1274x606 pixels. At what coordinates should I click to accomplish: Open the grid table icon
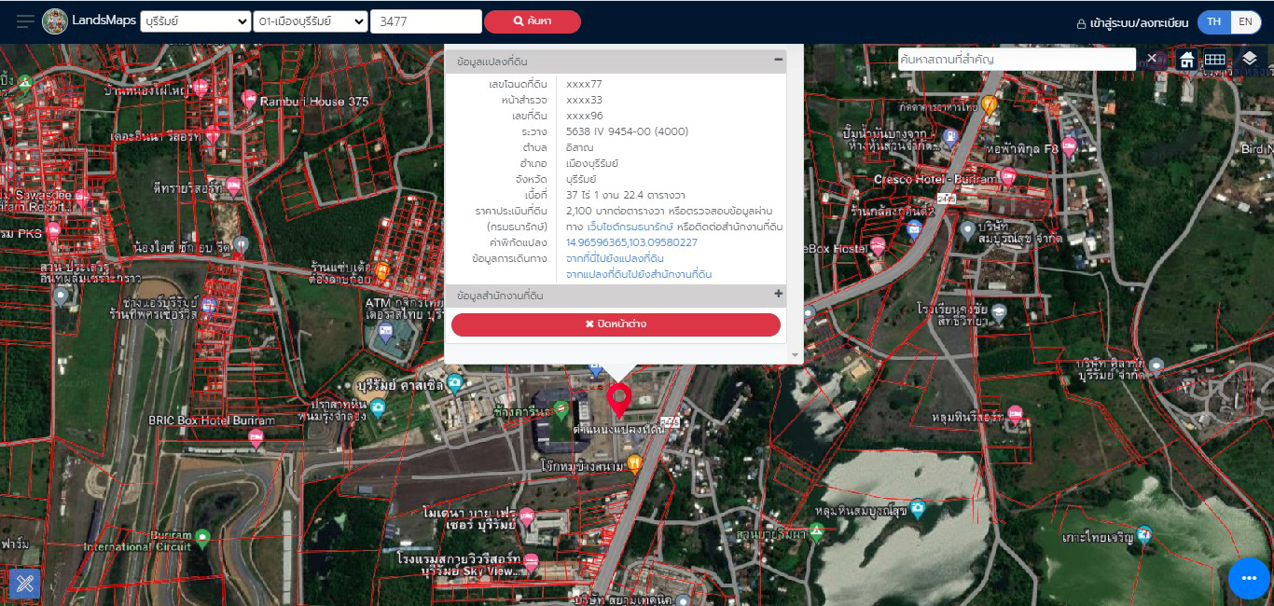click(1214, 59)
